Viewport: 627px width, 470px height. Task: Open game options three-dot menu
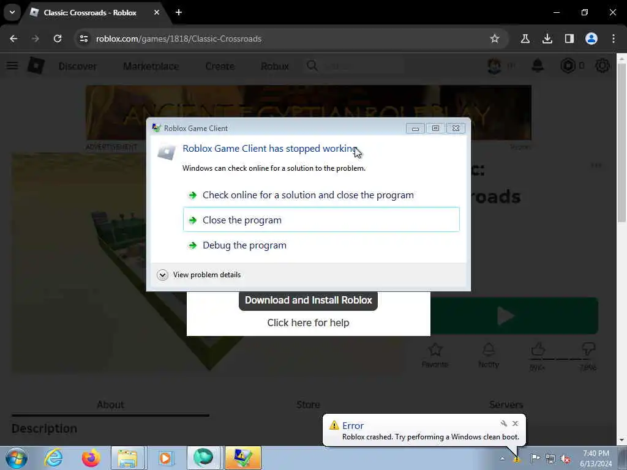pyautogui.click(x=596, y=165)
